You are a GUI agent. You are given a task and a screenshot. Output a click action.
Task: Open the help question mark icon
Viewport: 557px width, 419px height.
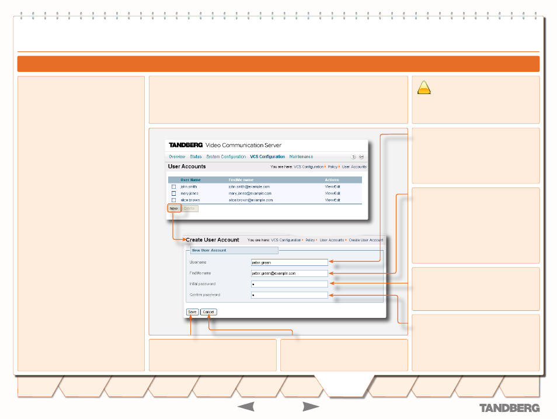coord(353,157)
